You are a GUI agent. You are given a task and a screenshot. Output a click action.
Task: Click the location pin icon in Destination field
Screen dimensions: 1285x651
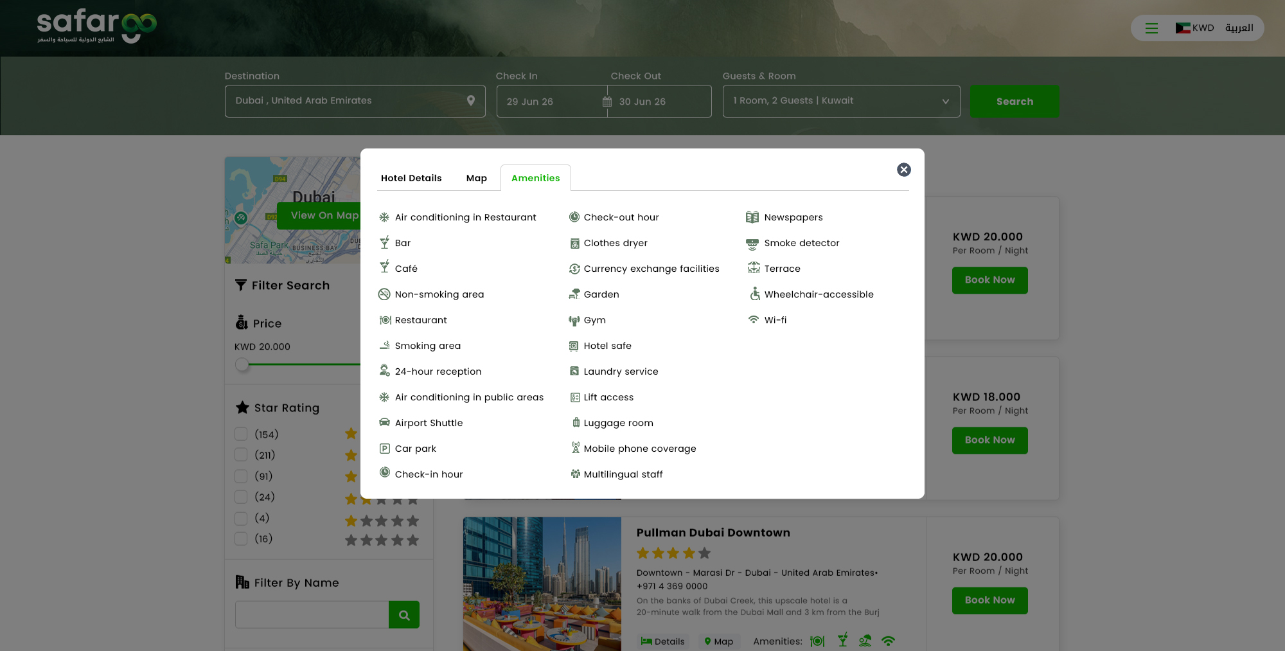pyautogui.click(x=471, y=101)
